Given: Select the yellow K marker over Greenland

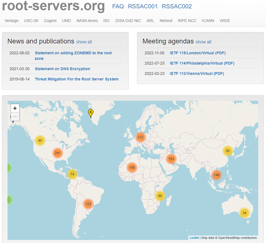Looking at the screenshot, I should click(x=91, y=113).
